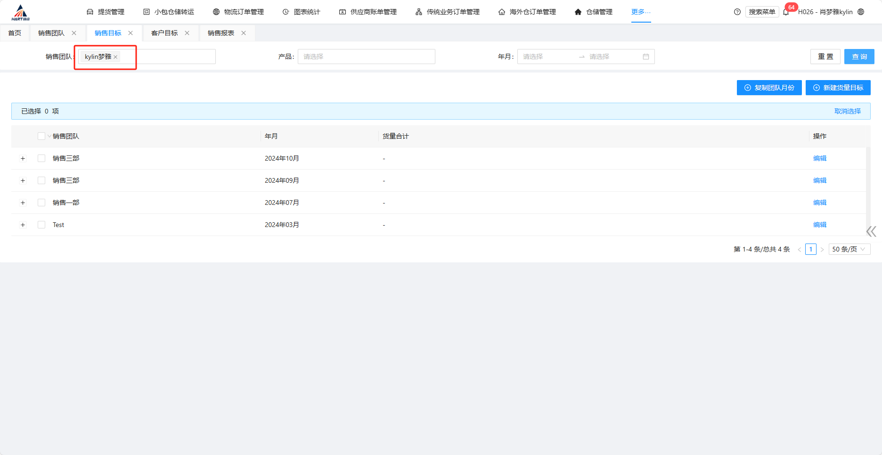Click 编辑 link for the Test row

click(x=819, y=225)
